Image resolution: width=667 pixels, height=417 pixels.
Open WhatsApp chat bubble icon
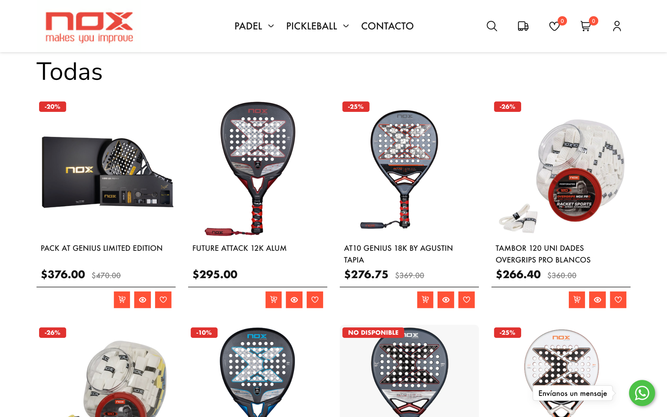642,393
